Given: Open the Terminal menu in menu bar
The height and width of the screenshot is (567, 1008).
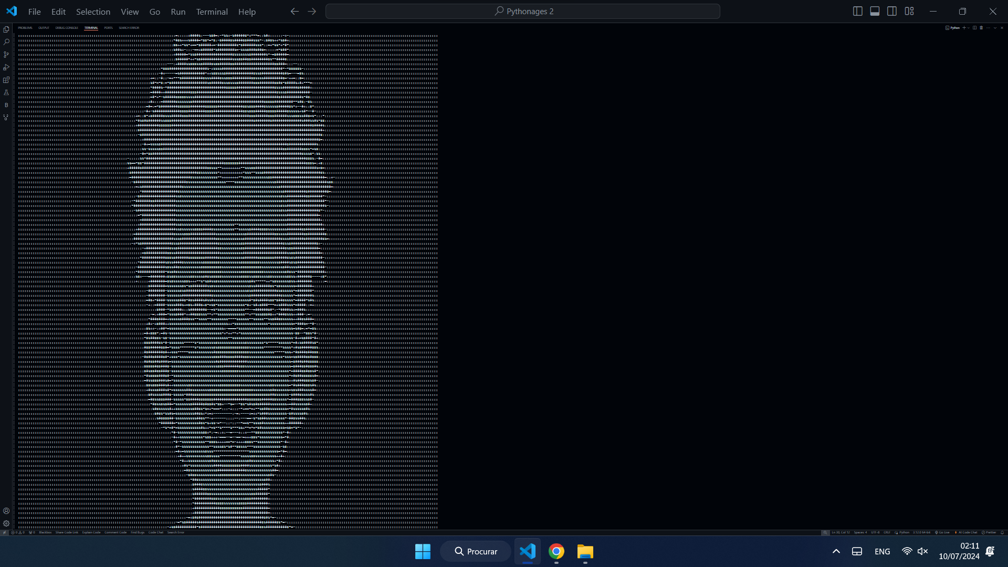Looking at the screenshot, I should [212, 12].
